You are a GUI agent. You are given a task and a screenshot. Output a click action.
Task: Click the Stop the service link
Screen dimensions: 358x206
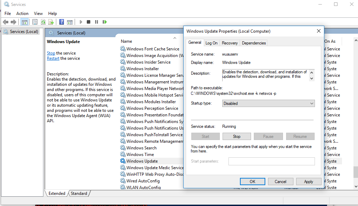(x=51, y=53)
